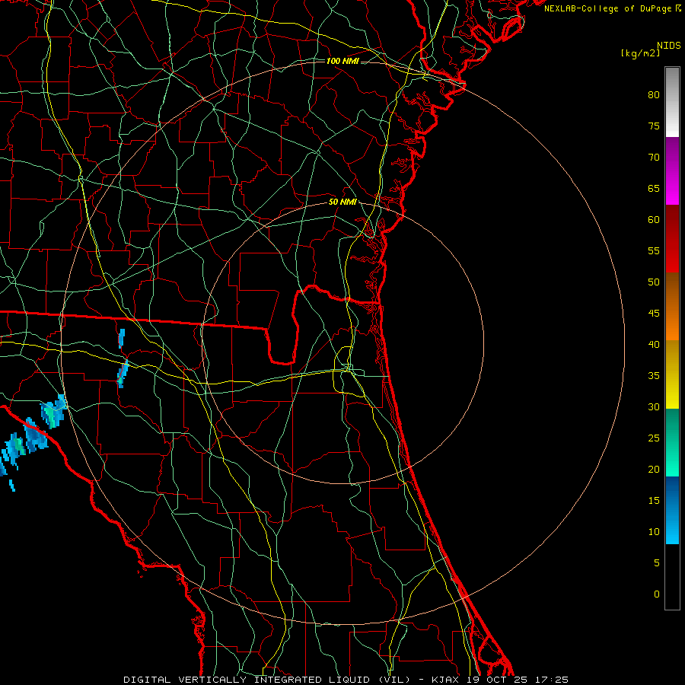The width and height of the screenshot is (685, 685).
Task: Pick the red segment of the color bar
Action: (672, 239)
